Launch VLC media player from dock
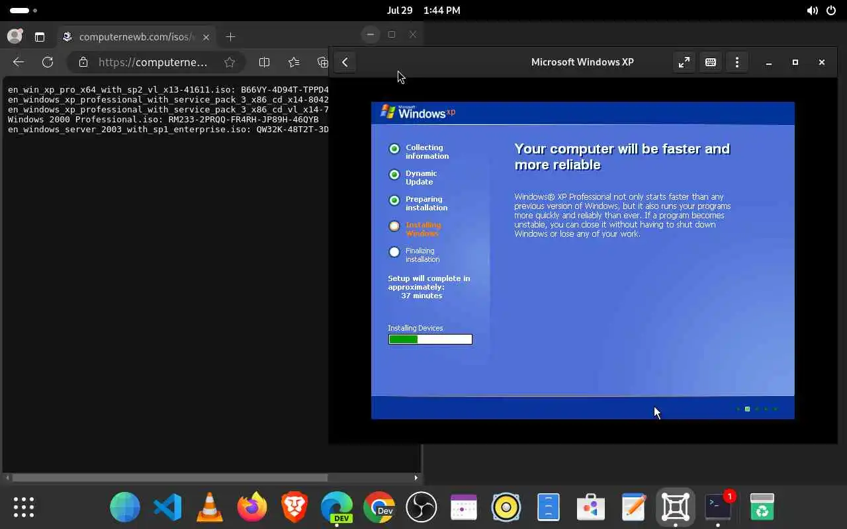This screenshot has width=847, height=529. (x=210, y=507)
